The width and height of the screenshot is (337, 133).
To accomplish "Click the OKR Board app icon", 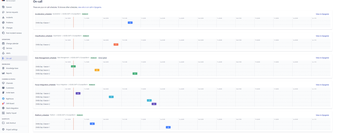I will [x=3, y=103].
